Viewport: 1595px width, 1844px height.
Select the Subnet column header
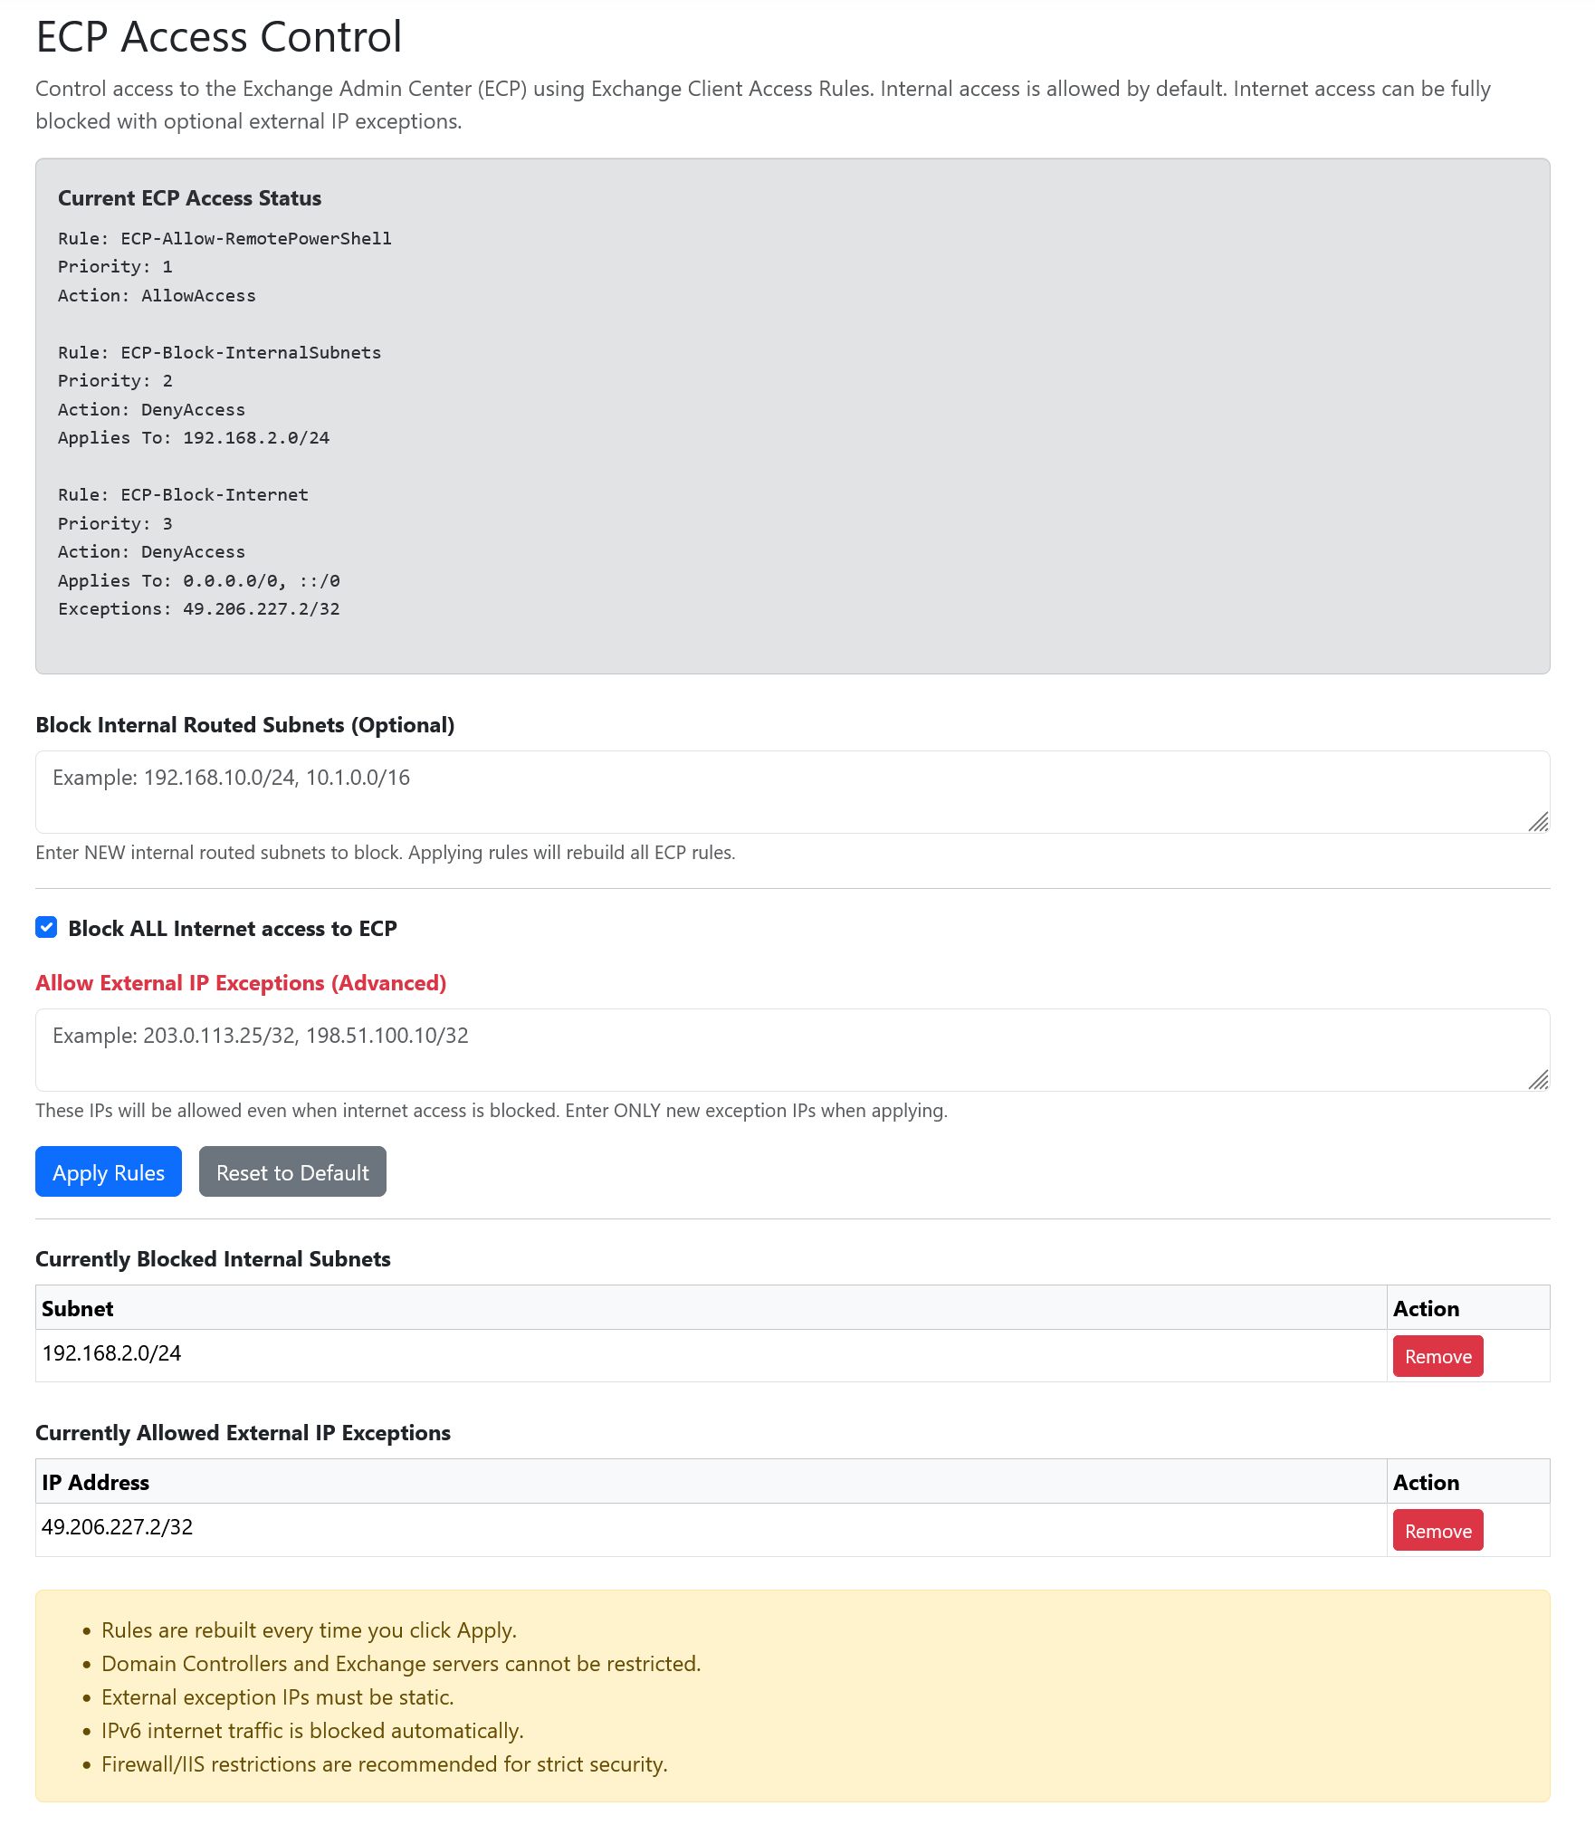coord(78,1307)
